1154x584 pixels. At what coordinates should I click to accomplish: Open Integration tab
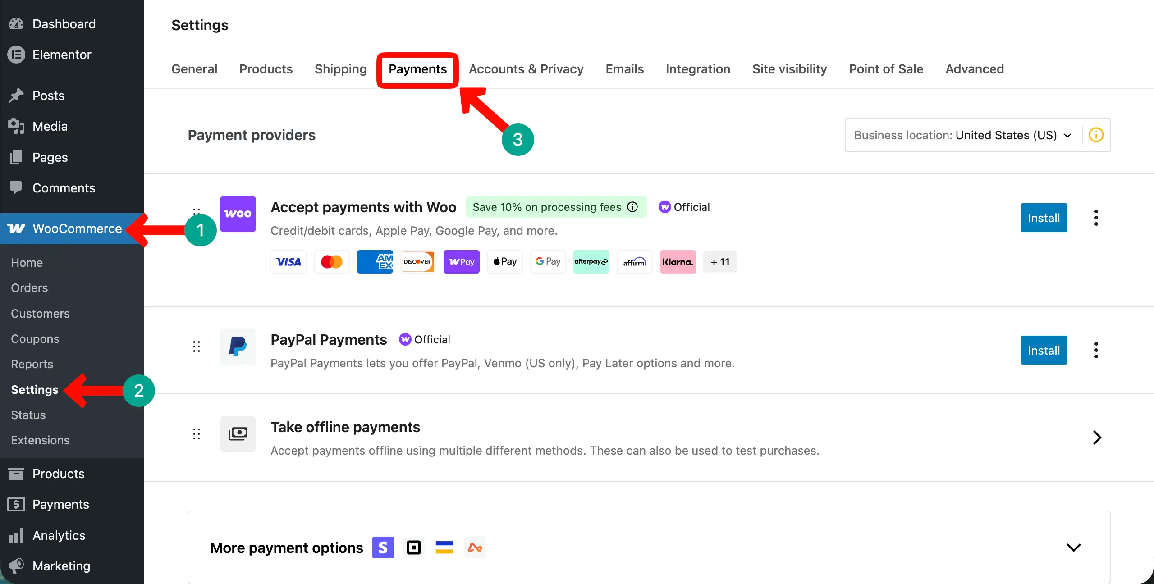(x=698, y=69)
